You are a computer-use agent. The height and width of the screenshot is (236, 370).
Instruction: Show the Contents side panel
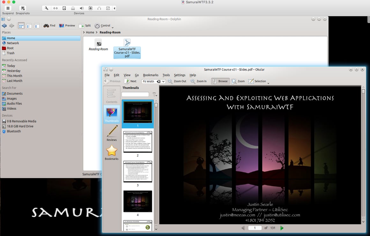(112, 96)
